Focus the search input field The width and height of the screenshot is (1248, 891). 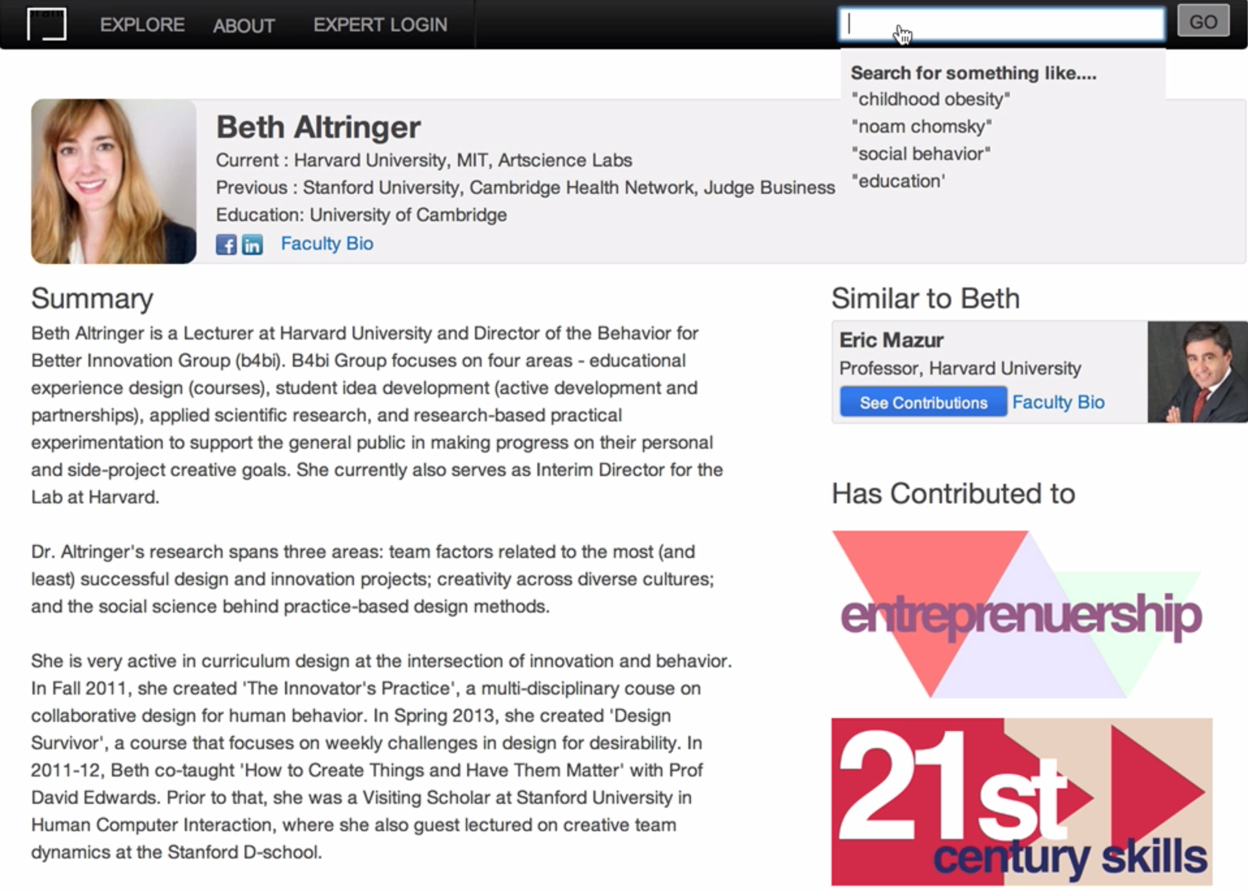(x=1001, y=24)
